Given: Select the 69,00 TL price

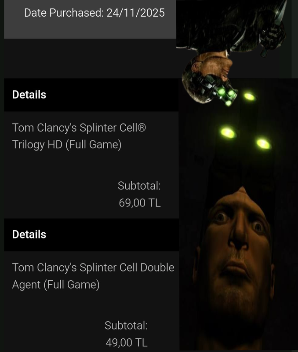Looking at the screenshot, I should (140, 203).
